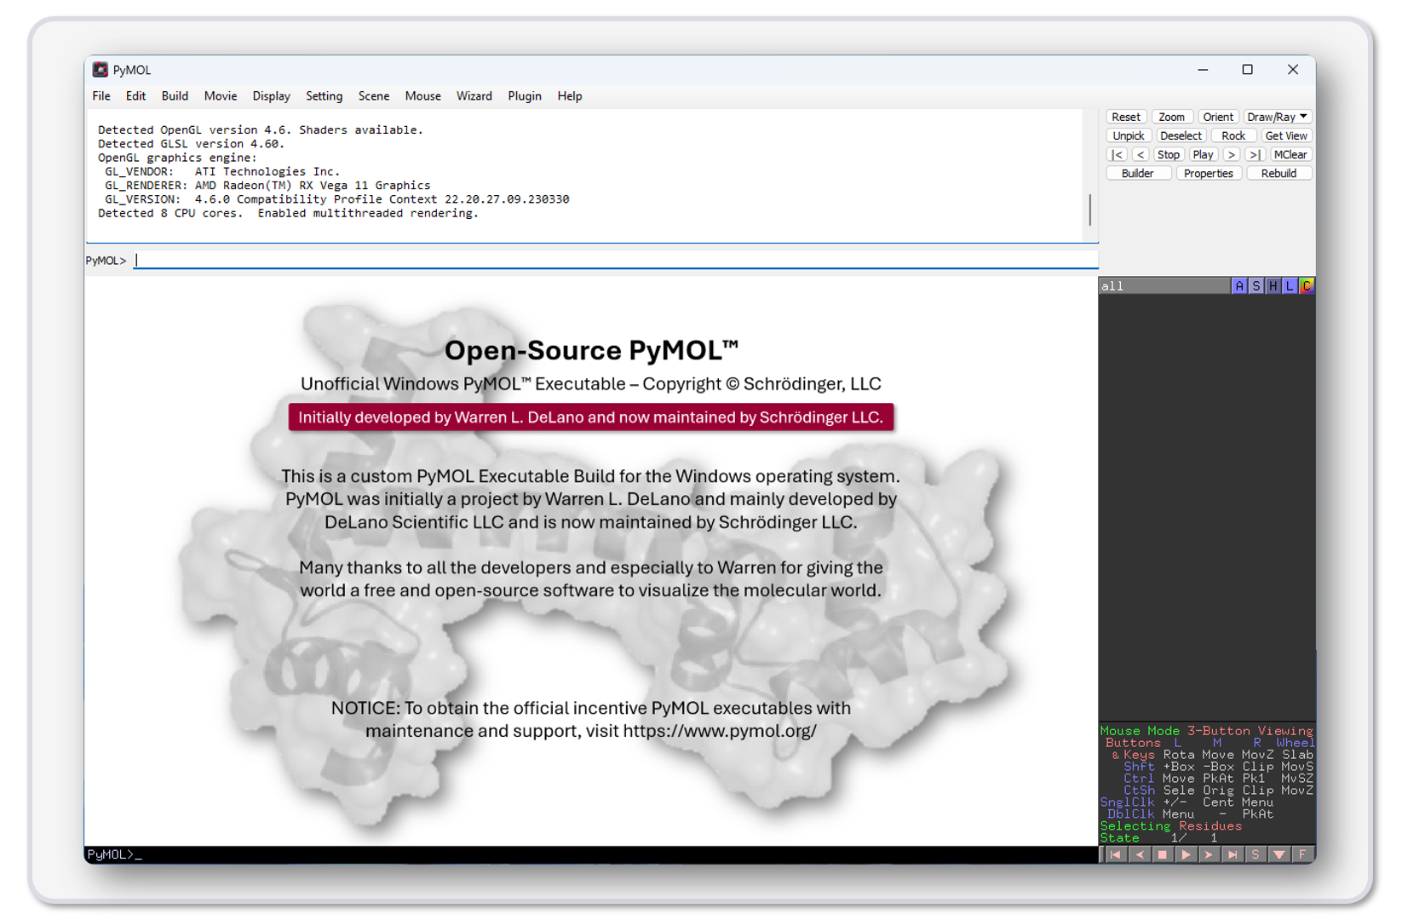Open the C (Color) menu for all
Screen dimensions: 1402x920
[1307, 286]
